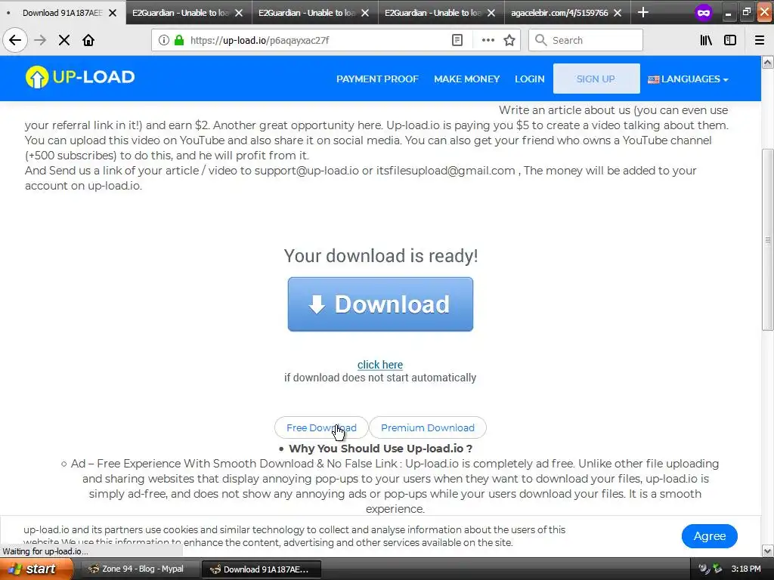
Task: Click the 'Your download is ready!' heading
Action: coord(381,255)
